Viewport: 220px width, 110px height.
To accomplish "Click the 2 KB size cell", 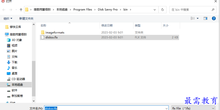I will tap(175, 37).
